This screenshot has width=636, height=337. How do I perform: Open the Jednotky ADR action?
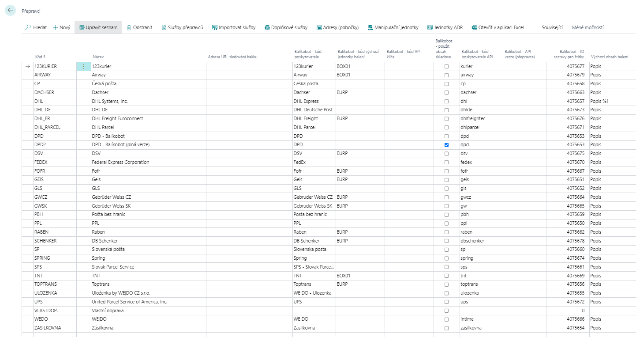(445, 27)
